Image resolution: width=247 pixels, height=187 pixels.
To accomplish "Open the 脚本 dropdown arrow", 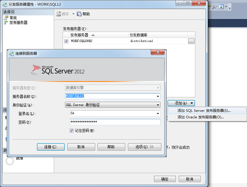I will [x=73, y=14].
